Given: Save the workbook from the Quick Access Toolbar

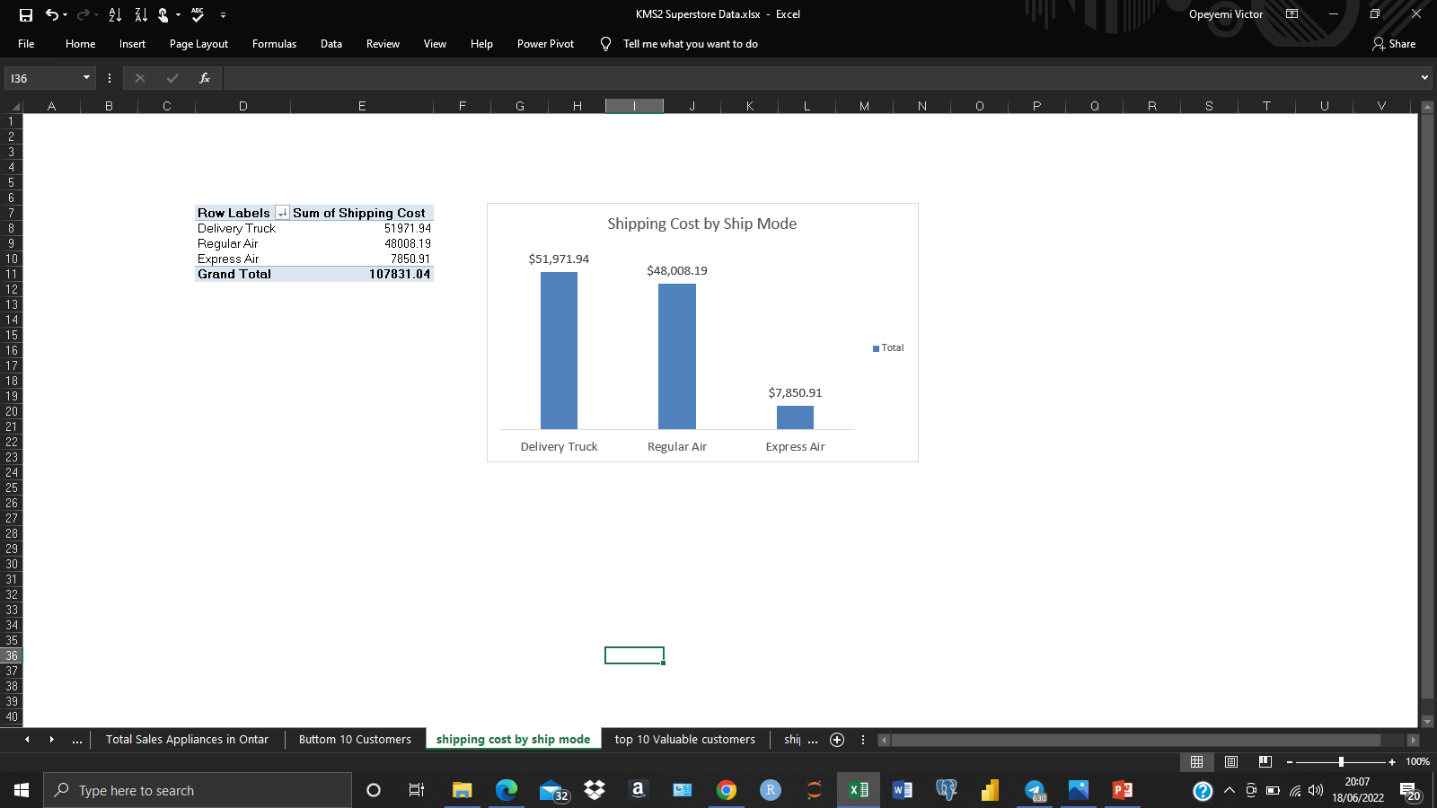Looking at the screenshot, I should 26,14.
